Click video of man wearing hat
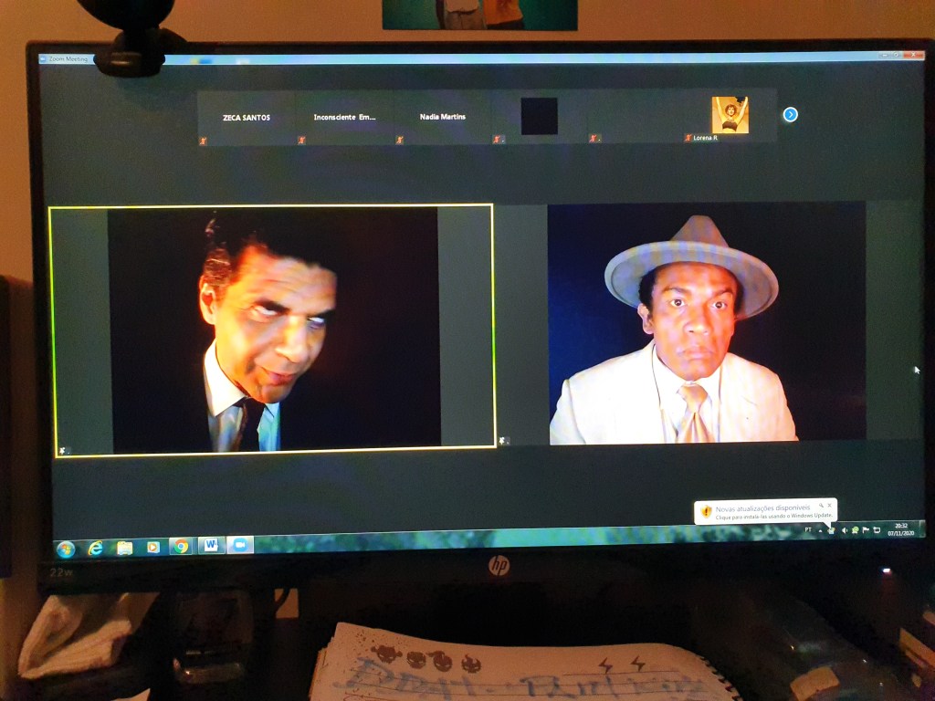Screen dimensions: 935x701 [706, 323]
